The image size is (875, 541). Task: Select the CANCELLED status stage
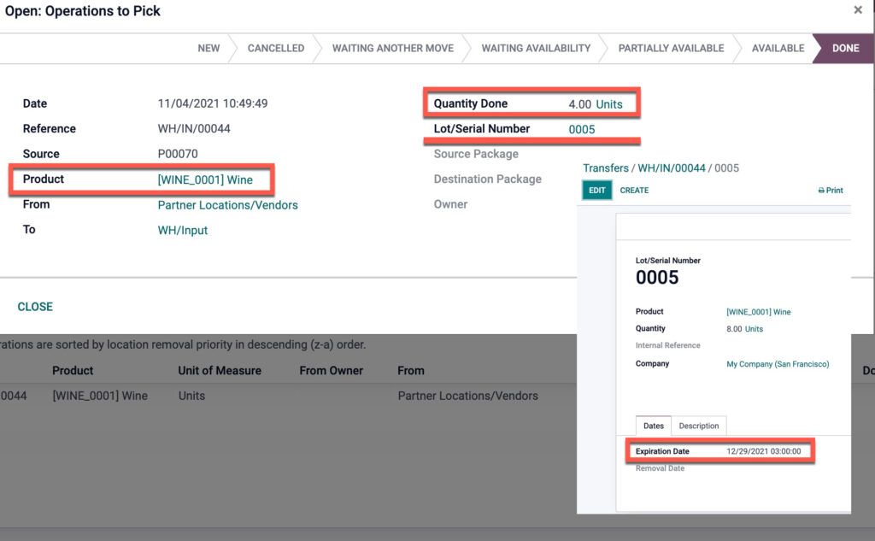276,48
